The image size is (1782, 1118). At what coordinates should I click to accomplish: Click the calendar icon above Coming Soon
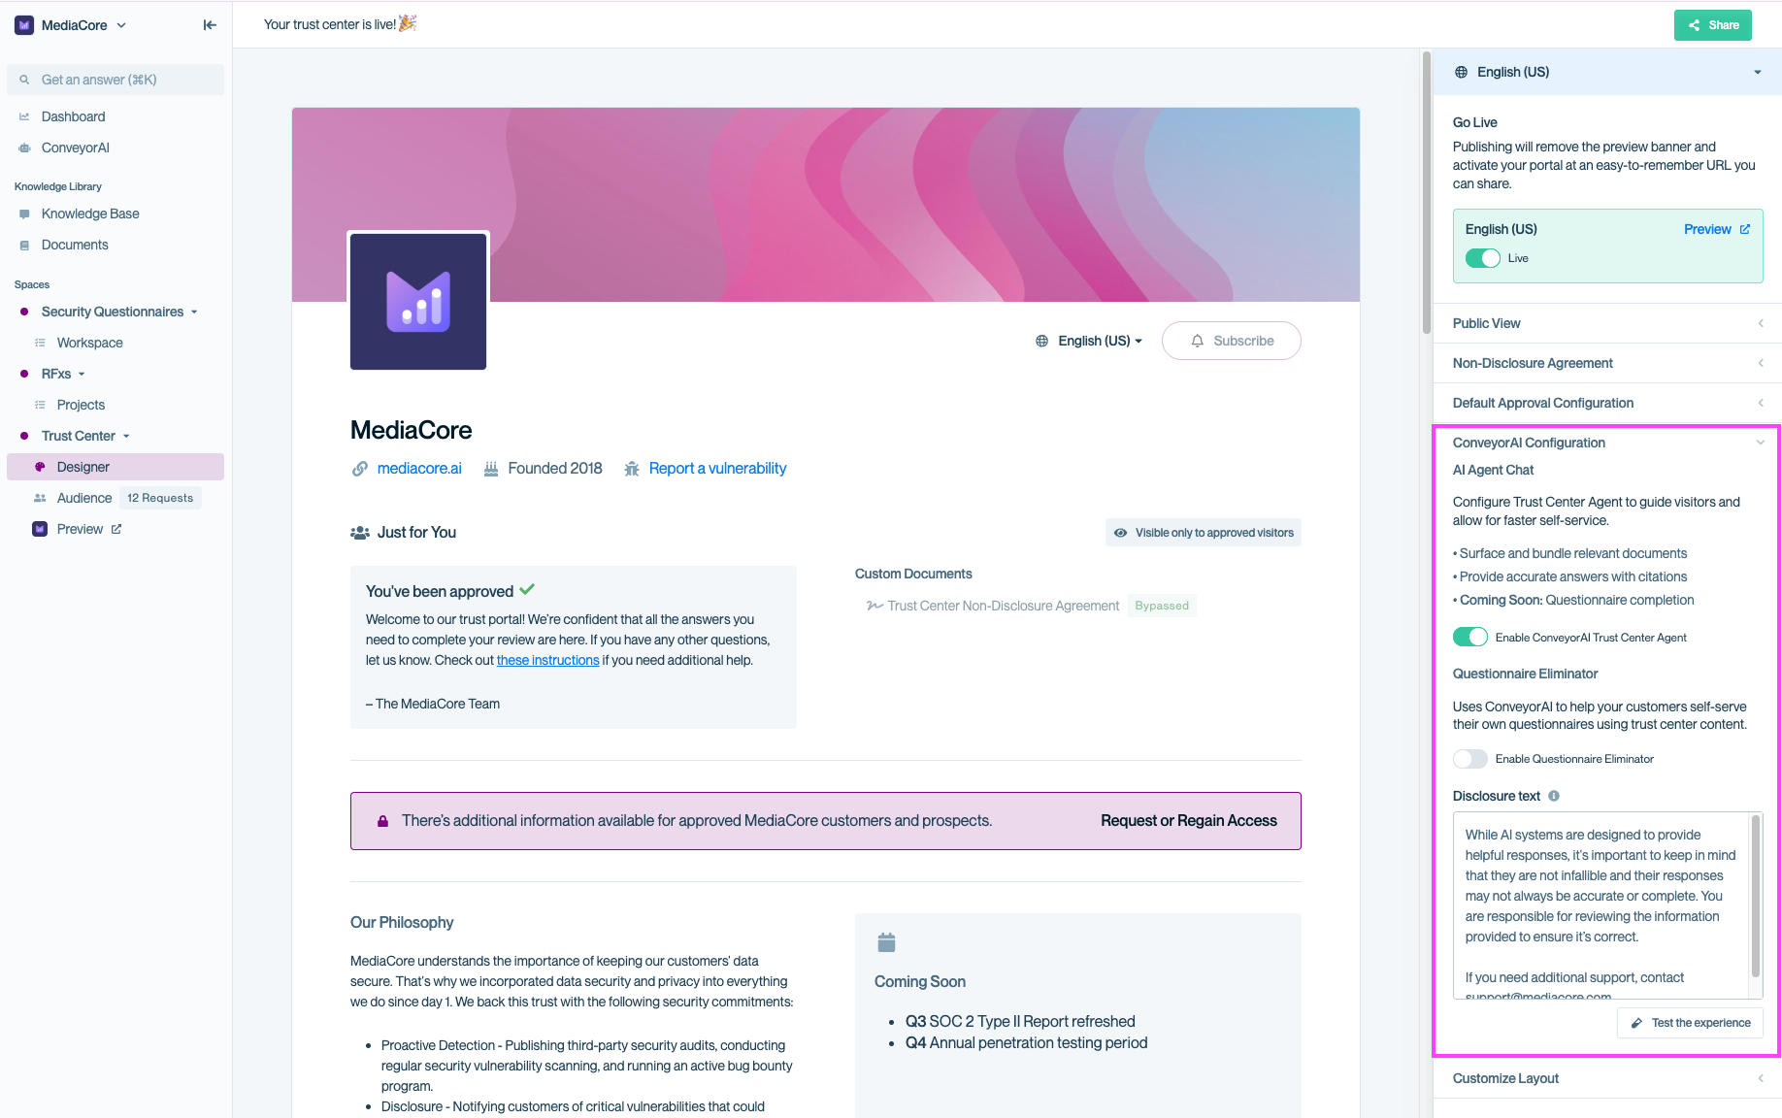(886, 942)
